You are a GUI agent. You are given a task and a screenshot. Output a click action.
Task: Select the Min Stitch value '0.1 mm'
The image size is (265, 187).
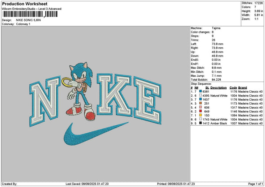coord(216,72)
